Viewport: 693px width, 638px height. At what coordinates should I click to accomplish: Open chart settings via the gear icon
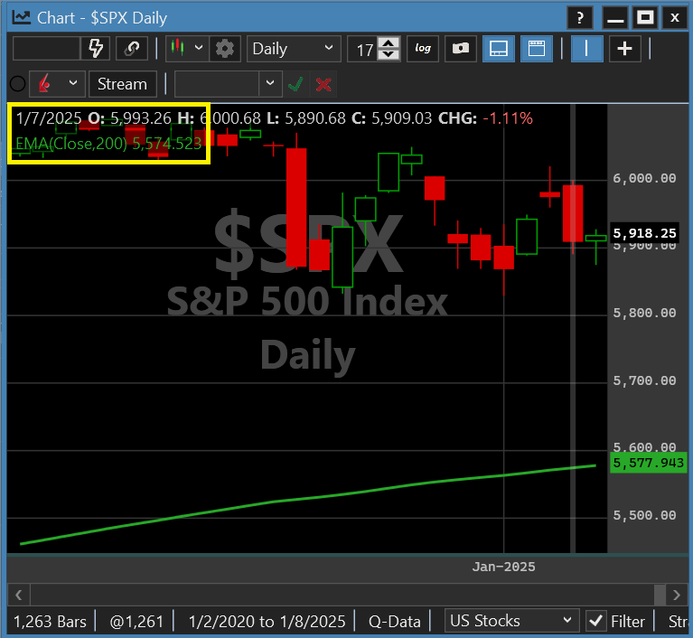(224, 48)
